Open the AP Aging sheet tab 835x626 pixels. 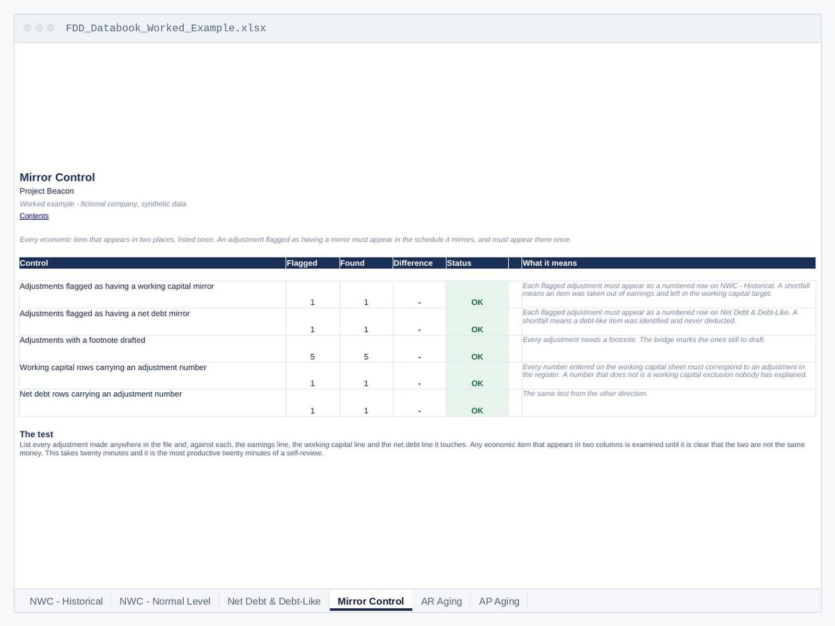click(499, 601)
